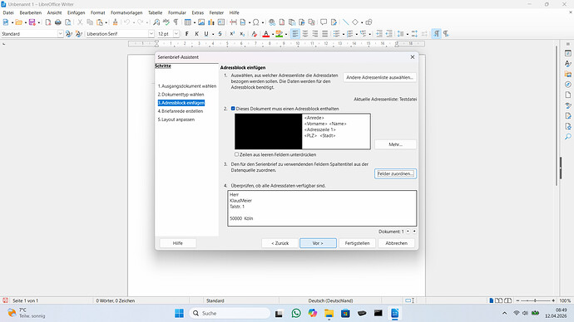Select step '4. Briefanrede erstellen'
Viewport: 574px width, 322px height.
pyautogui.click(x=181, y=111)
